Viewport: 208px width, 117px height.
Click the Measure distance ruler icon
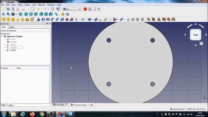click(x=56, y=14)
